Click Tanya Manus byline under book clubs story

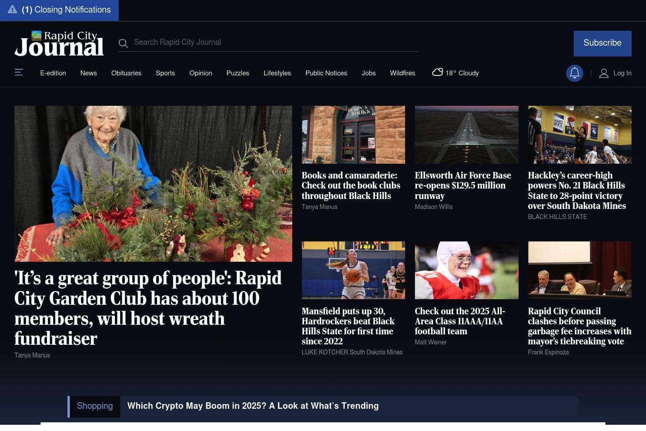(320, 207)
